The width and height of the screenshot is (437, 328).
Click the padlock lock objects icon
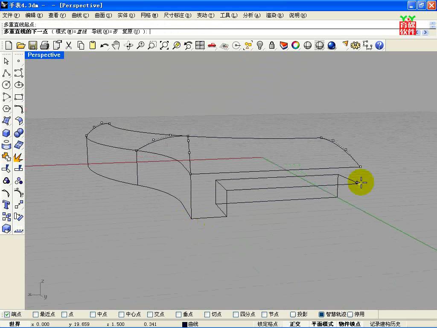pyautogui.click(x=272, y=45)
